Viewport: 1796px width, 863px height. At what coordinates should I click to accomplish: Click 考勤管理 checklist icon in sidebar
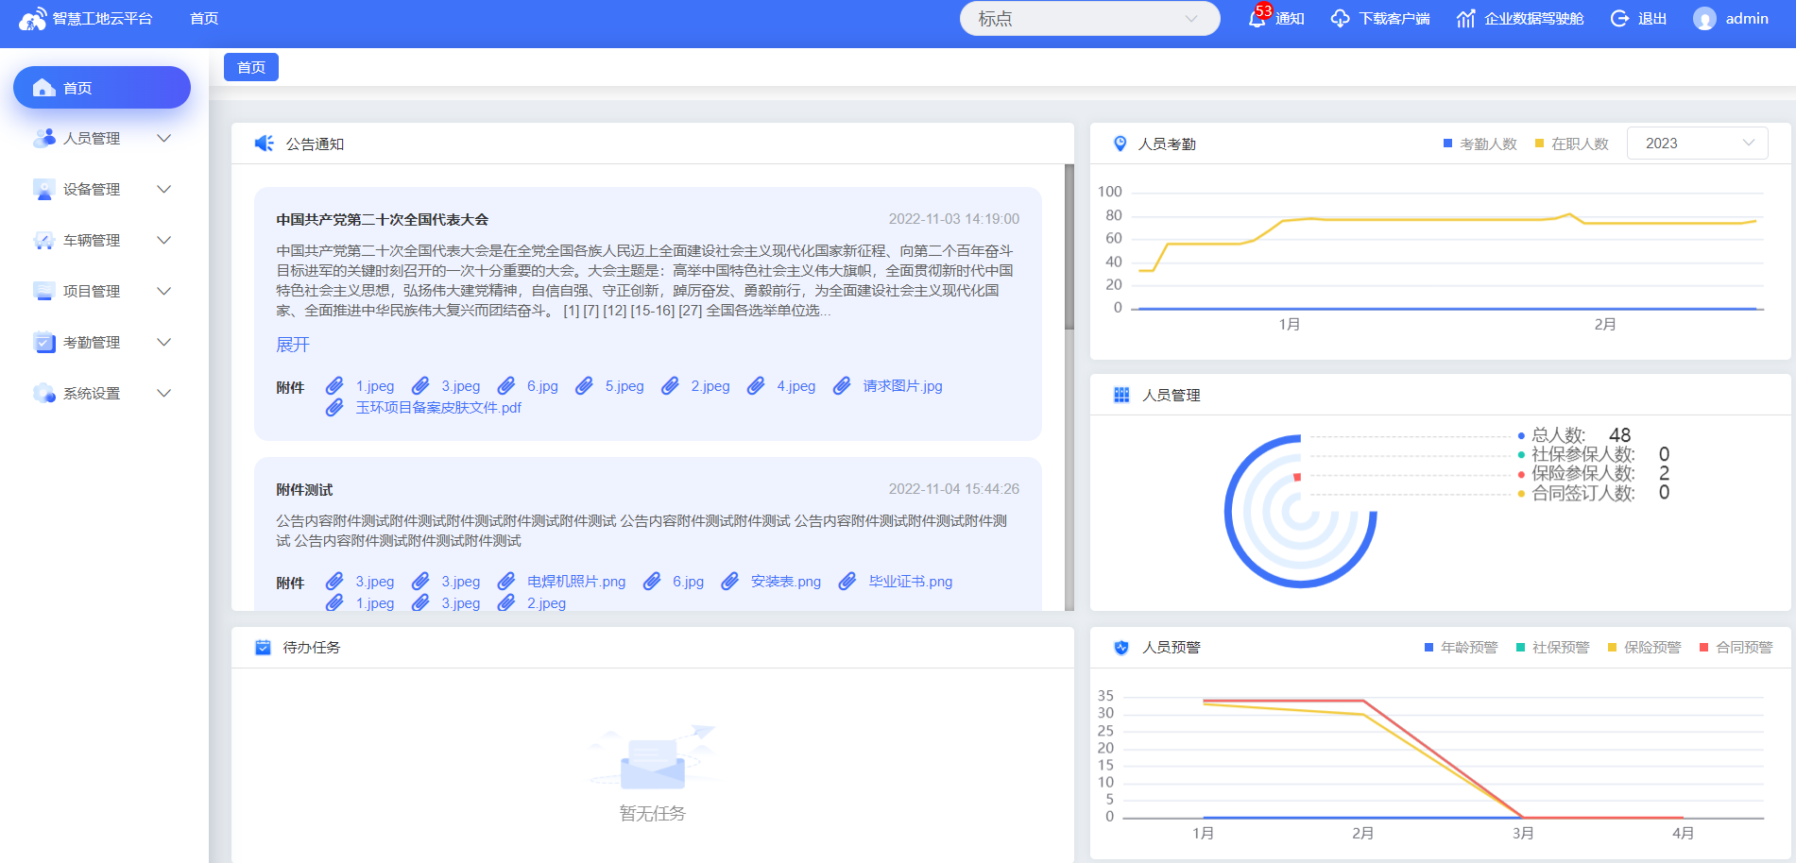(x=43, y=342)
